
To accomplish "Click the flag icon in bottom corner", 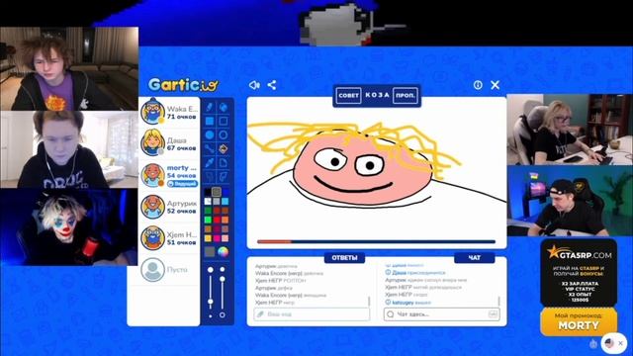I will pos(609,343).
